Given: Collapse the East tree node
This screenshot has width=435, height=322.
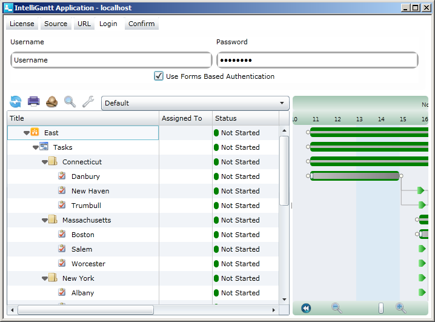Looking at the screenshot, I should [x=27, y=133].
